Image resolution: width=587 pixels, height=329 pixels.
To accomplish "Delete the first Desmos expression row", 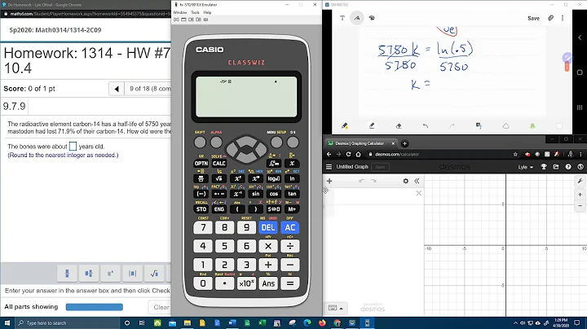I will (418, 193).
